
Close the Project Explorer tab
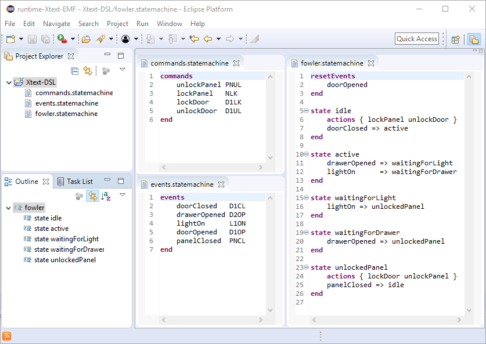tap(71, 56)
